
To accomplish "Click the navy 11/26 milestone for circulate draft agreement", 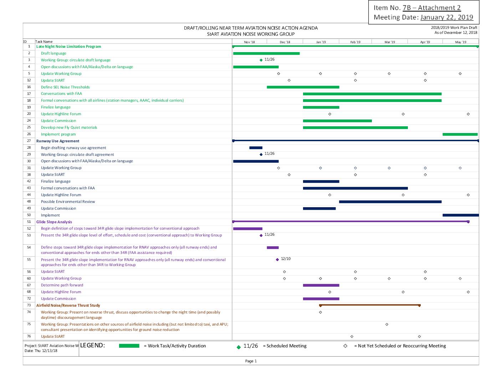I will click(261, 154).
